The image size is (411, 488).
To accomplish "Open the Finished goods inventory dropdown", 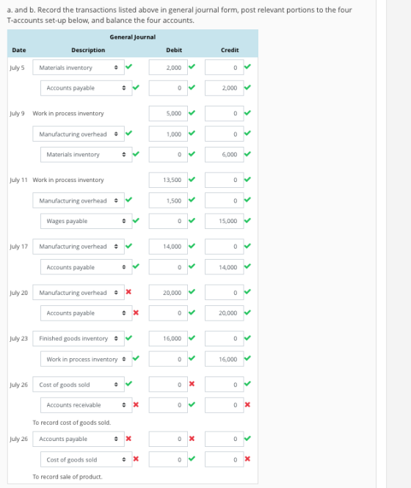I will click(79, 338).
